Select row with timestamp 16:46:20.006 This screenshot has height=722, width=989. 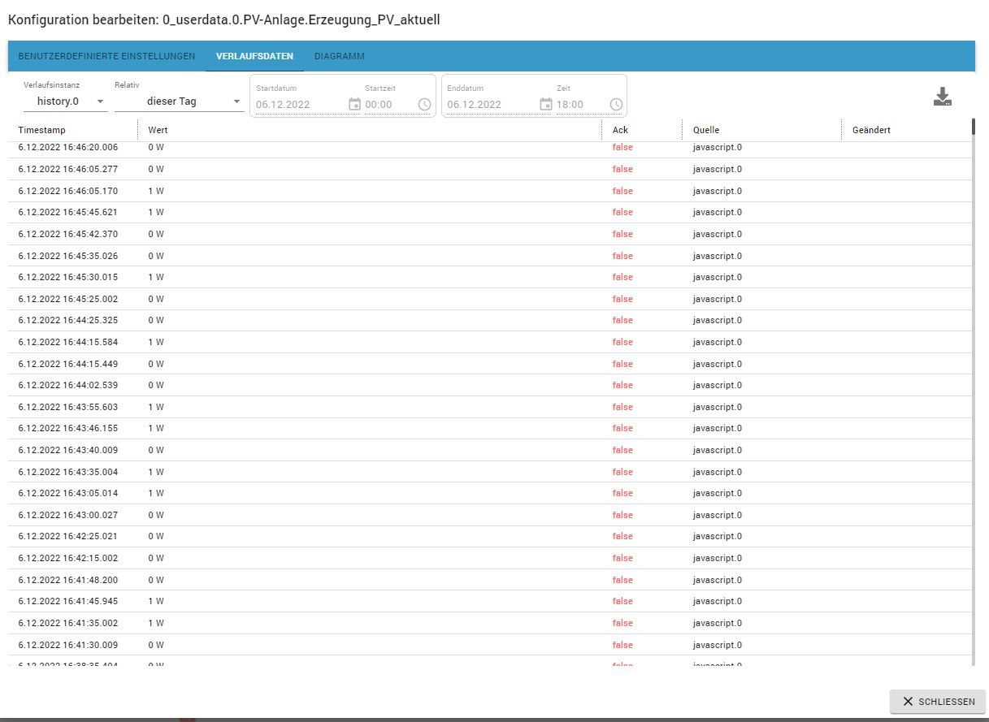[x=490, y=148]
